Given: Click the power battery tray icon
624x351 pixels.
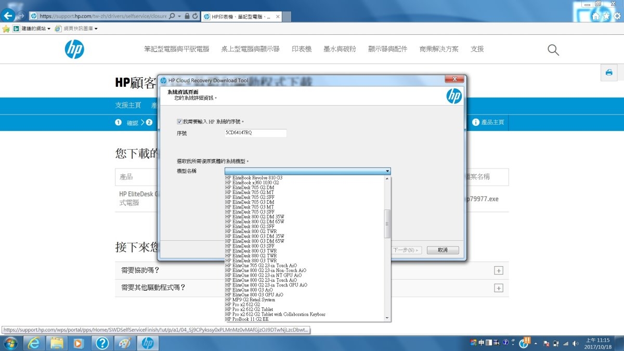Looking at the screenshot, I should [556, 344].
